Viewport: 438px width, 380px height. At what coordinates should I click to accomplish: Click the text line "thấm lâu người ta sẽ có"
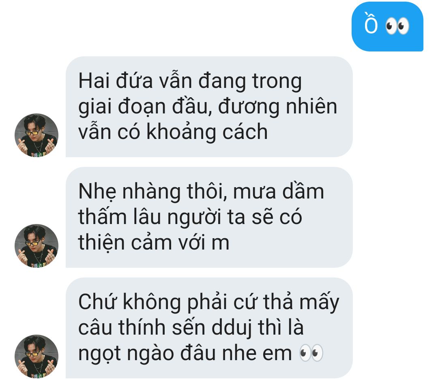point(190,217)
